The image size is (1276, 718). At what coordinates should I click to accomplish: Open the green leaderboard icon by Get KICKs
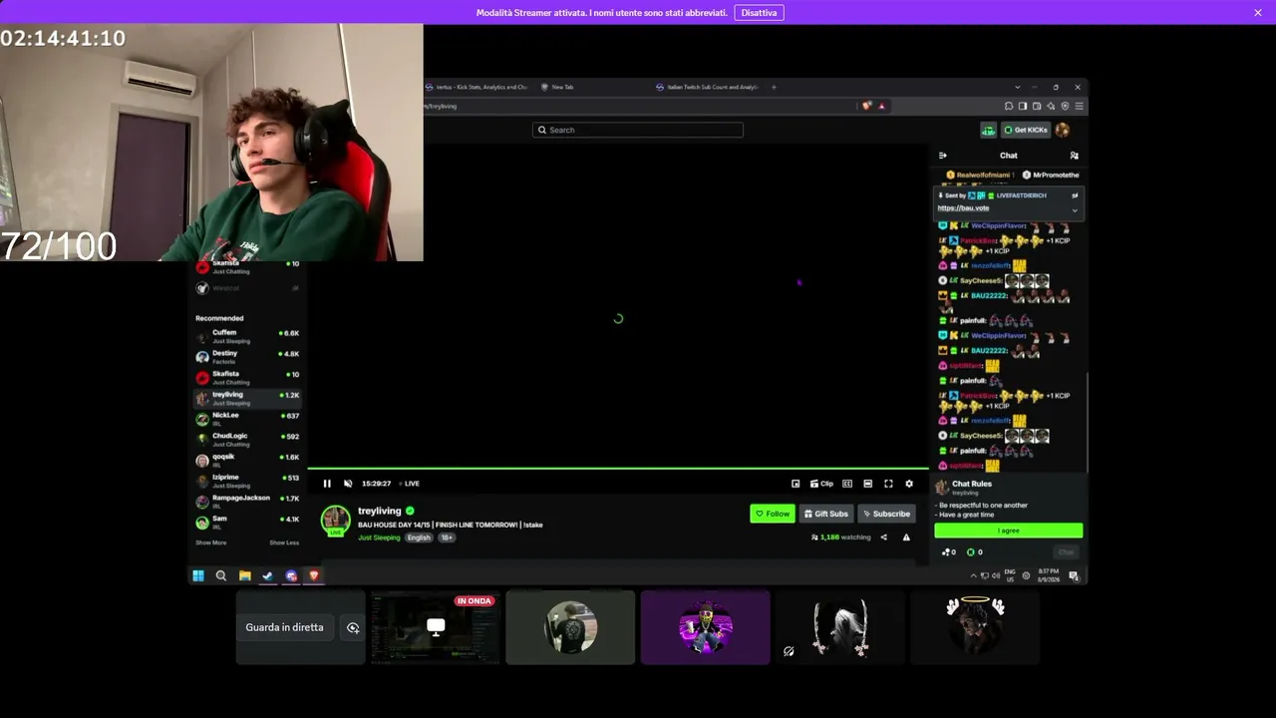pyautogui.click(x=988, y=130)
